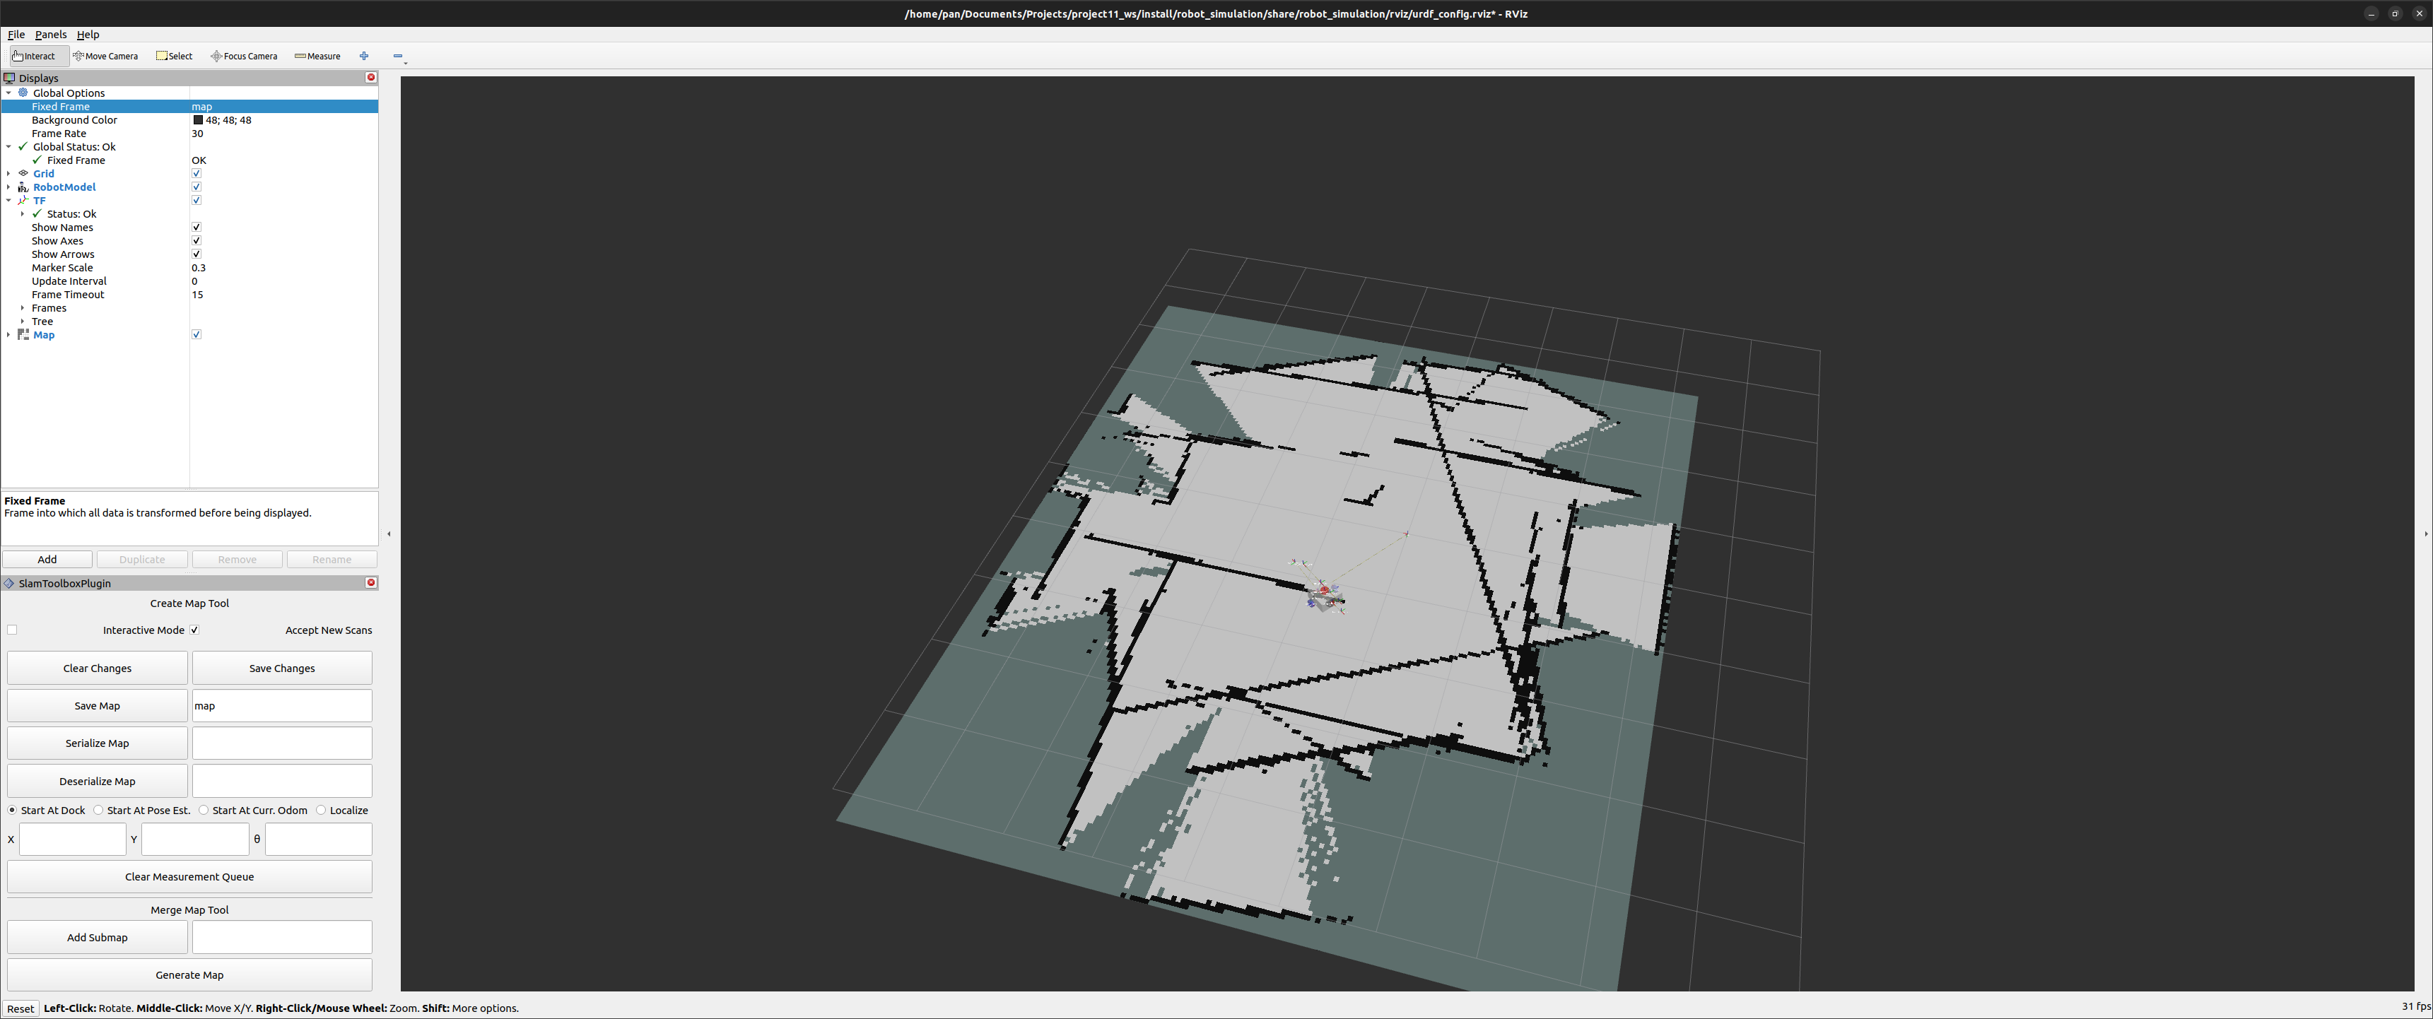Image resolution: width=2433 pixels, height=1019 pixels.
Task: Toggle the TF display checkbox
Action: [x=197, y=200]
